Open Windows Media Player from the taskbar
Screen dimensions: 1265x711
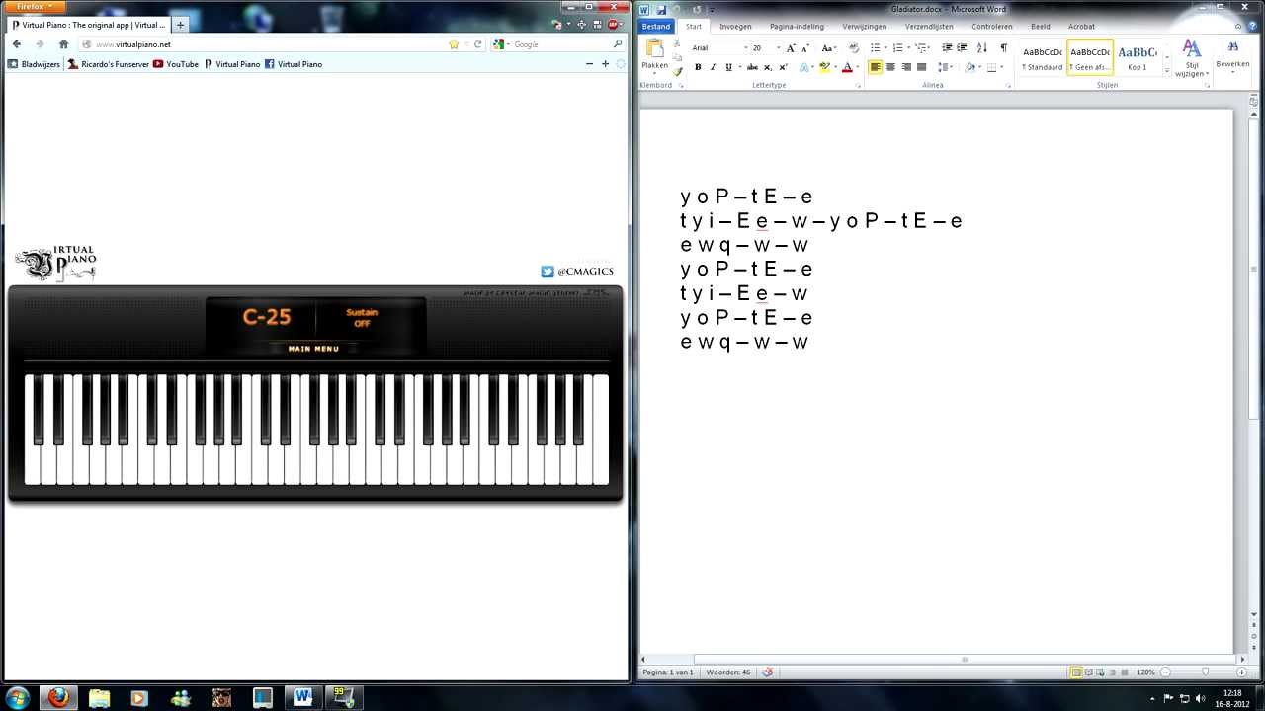tap(138, 697)
